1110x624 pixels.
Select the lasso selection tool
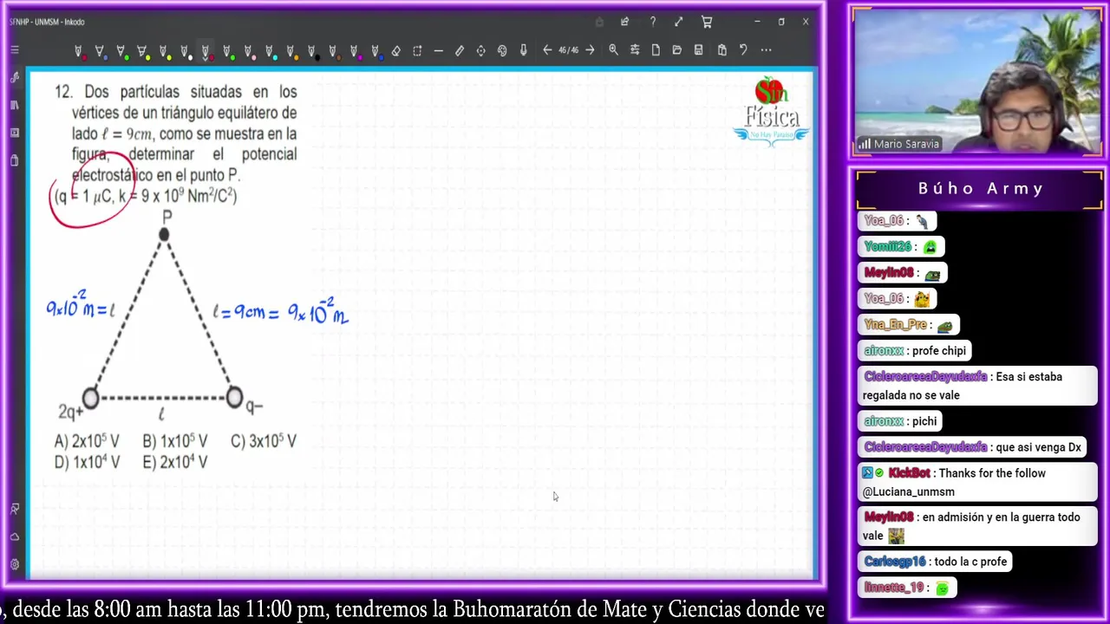(x=417, y=51)
